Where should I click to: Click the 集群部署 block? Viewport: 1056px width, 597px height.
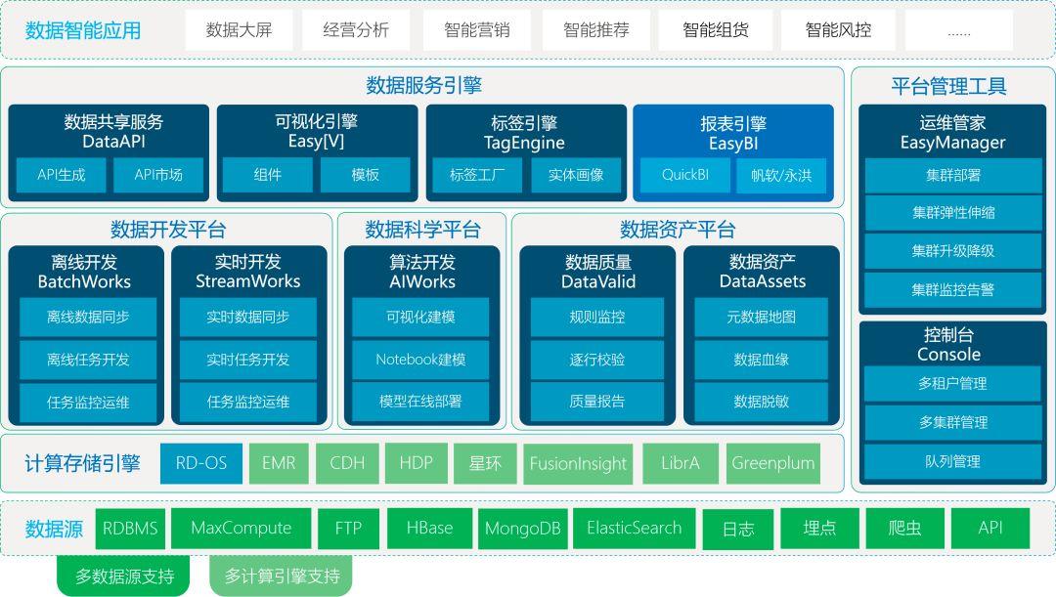pyautogui.click(x=953, y=176)
